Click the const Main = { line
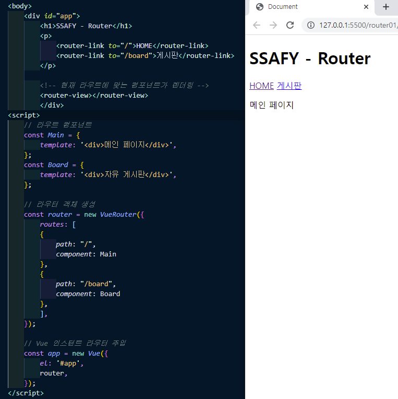Image resolution: width=398 pixels, height=399 pixels. coord(52,135)
